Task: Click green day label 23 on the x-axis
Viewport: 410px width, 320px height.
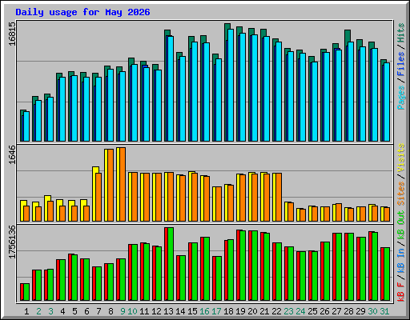Action: coord(288,311)
